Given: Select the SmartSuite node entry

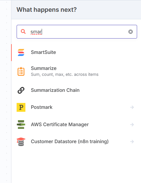Looking at the screenshot, I should (x=76, y=52).
